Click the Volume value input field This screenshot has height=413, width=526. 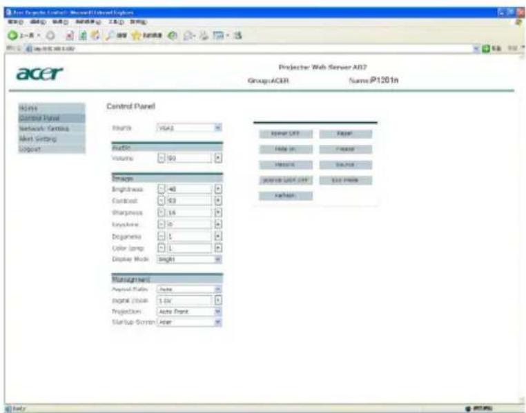tap(190, 158)
